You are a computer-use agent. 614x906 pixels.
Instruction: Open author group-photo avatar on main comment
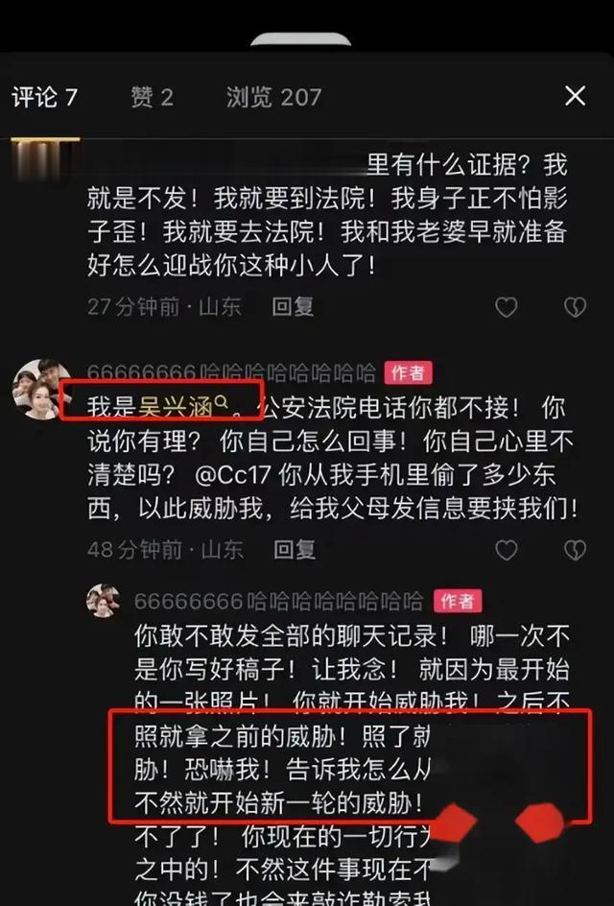point(41,389)
